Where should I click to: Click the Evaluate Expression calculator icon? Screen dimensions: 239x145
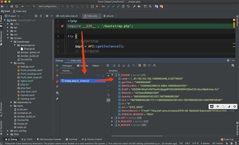pos(140,65)
